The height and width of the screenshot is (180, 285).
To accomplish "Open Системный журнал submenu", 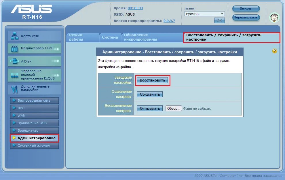I will [x=34, y=145].
